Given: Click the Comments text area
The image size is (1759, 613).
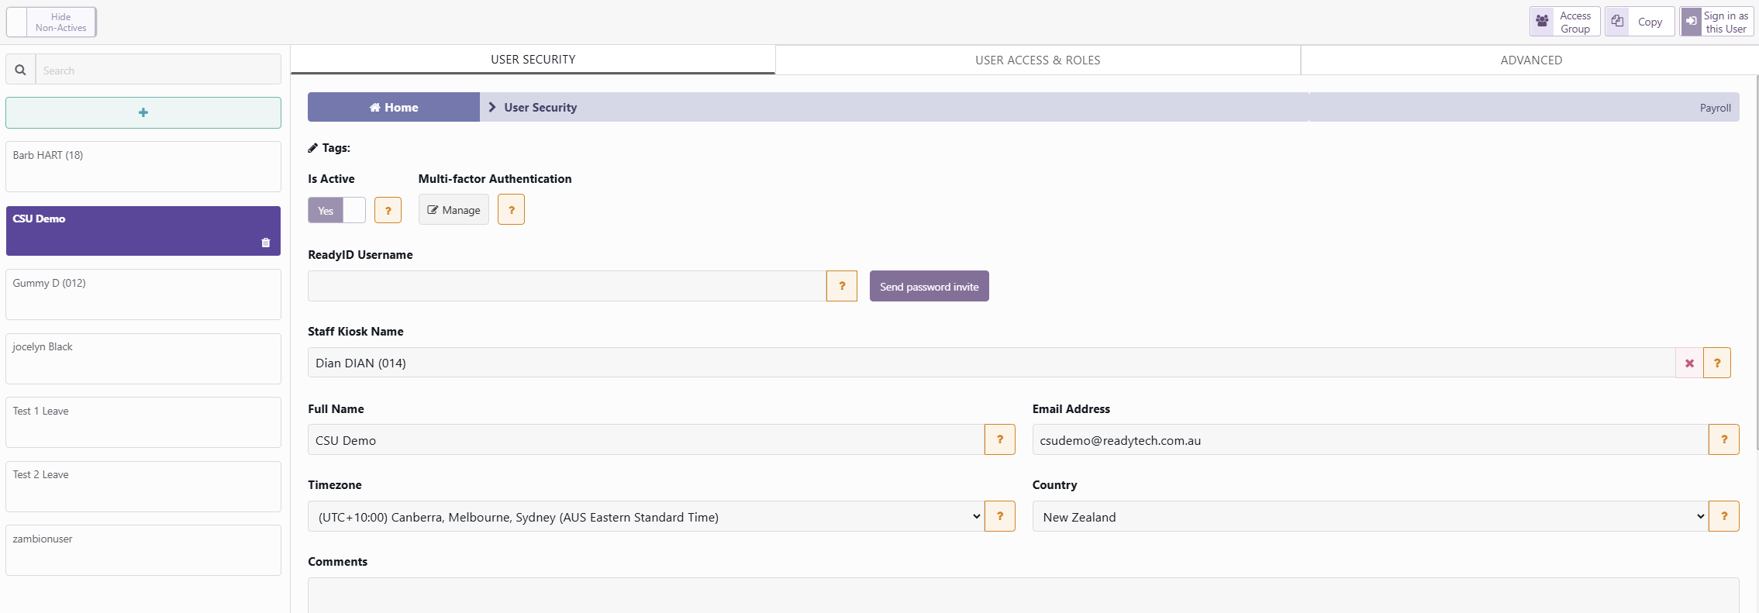Looking at the screenshot, I should pos(1023,595).
